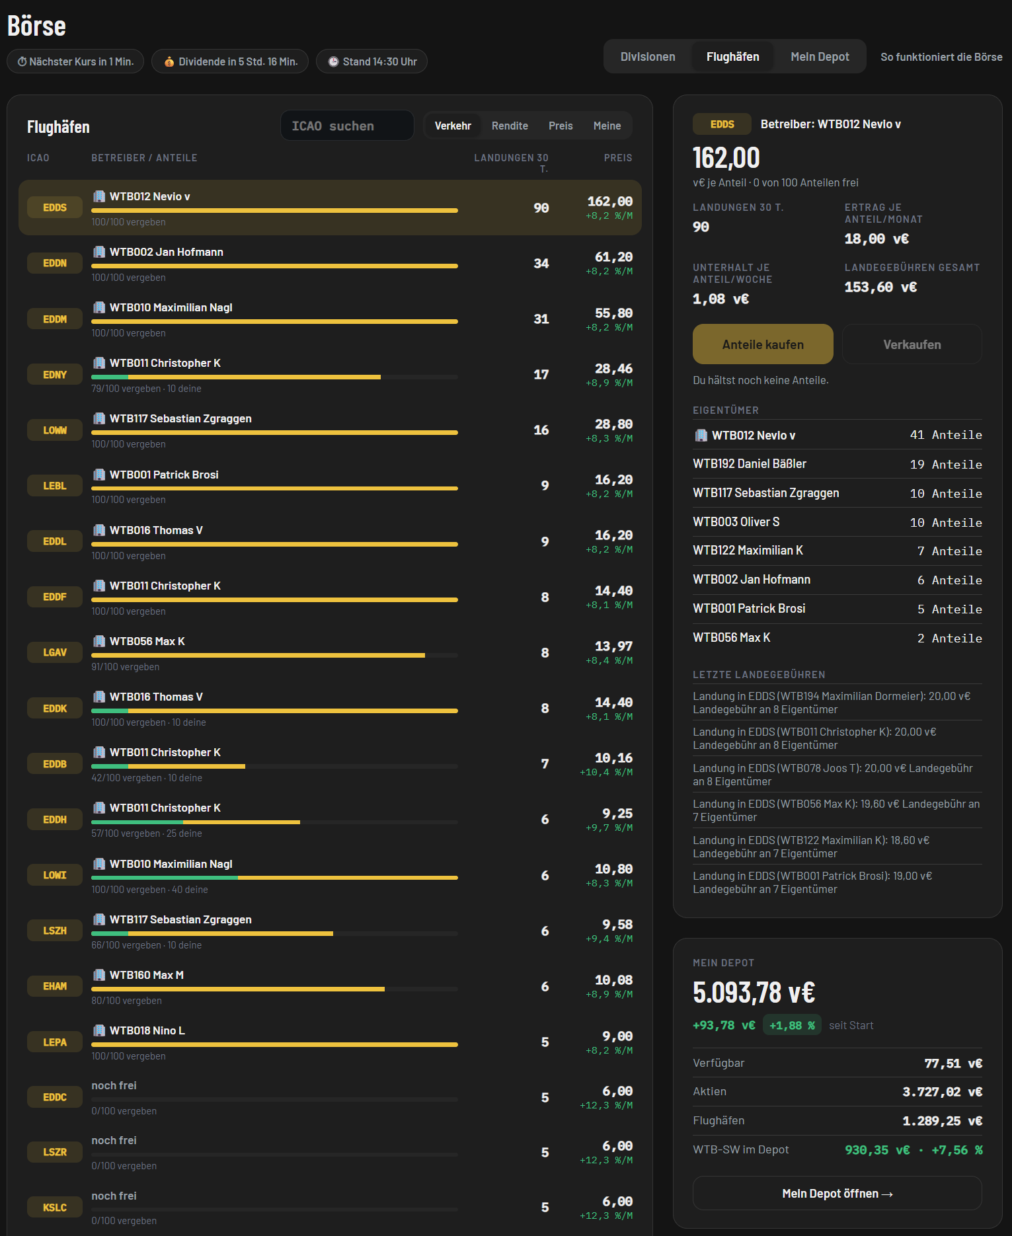Click the +1,88 % gain badge
Screen dimensions: 1012x1236
792,1025
